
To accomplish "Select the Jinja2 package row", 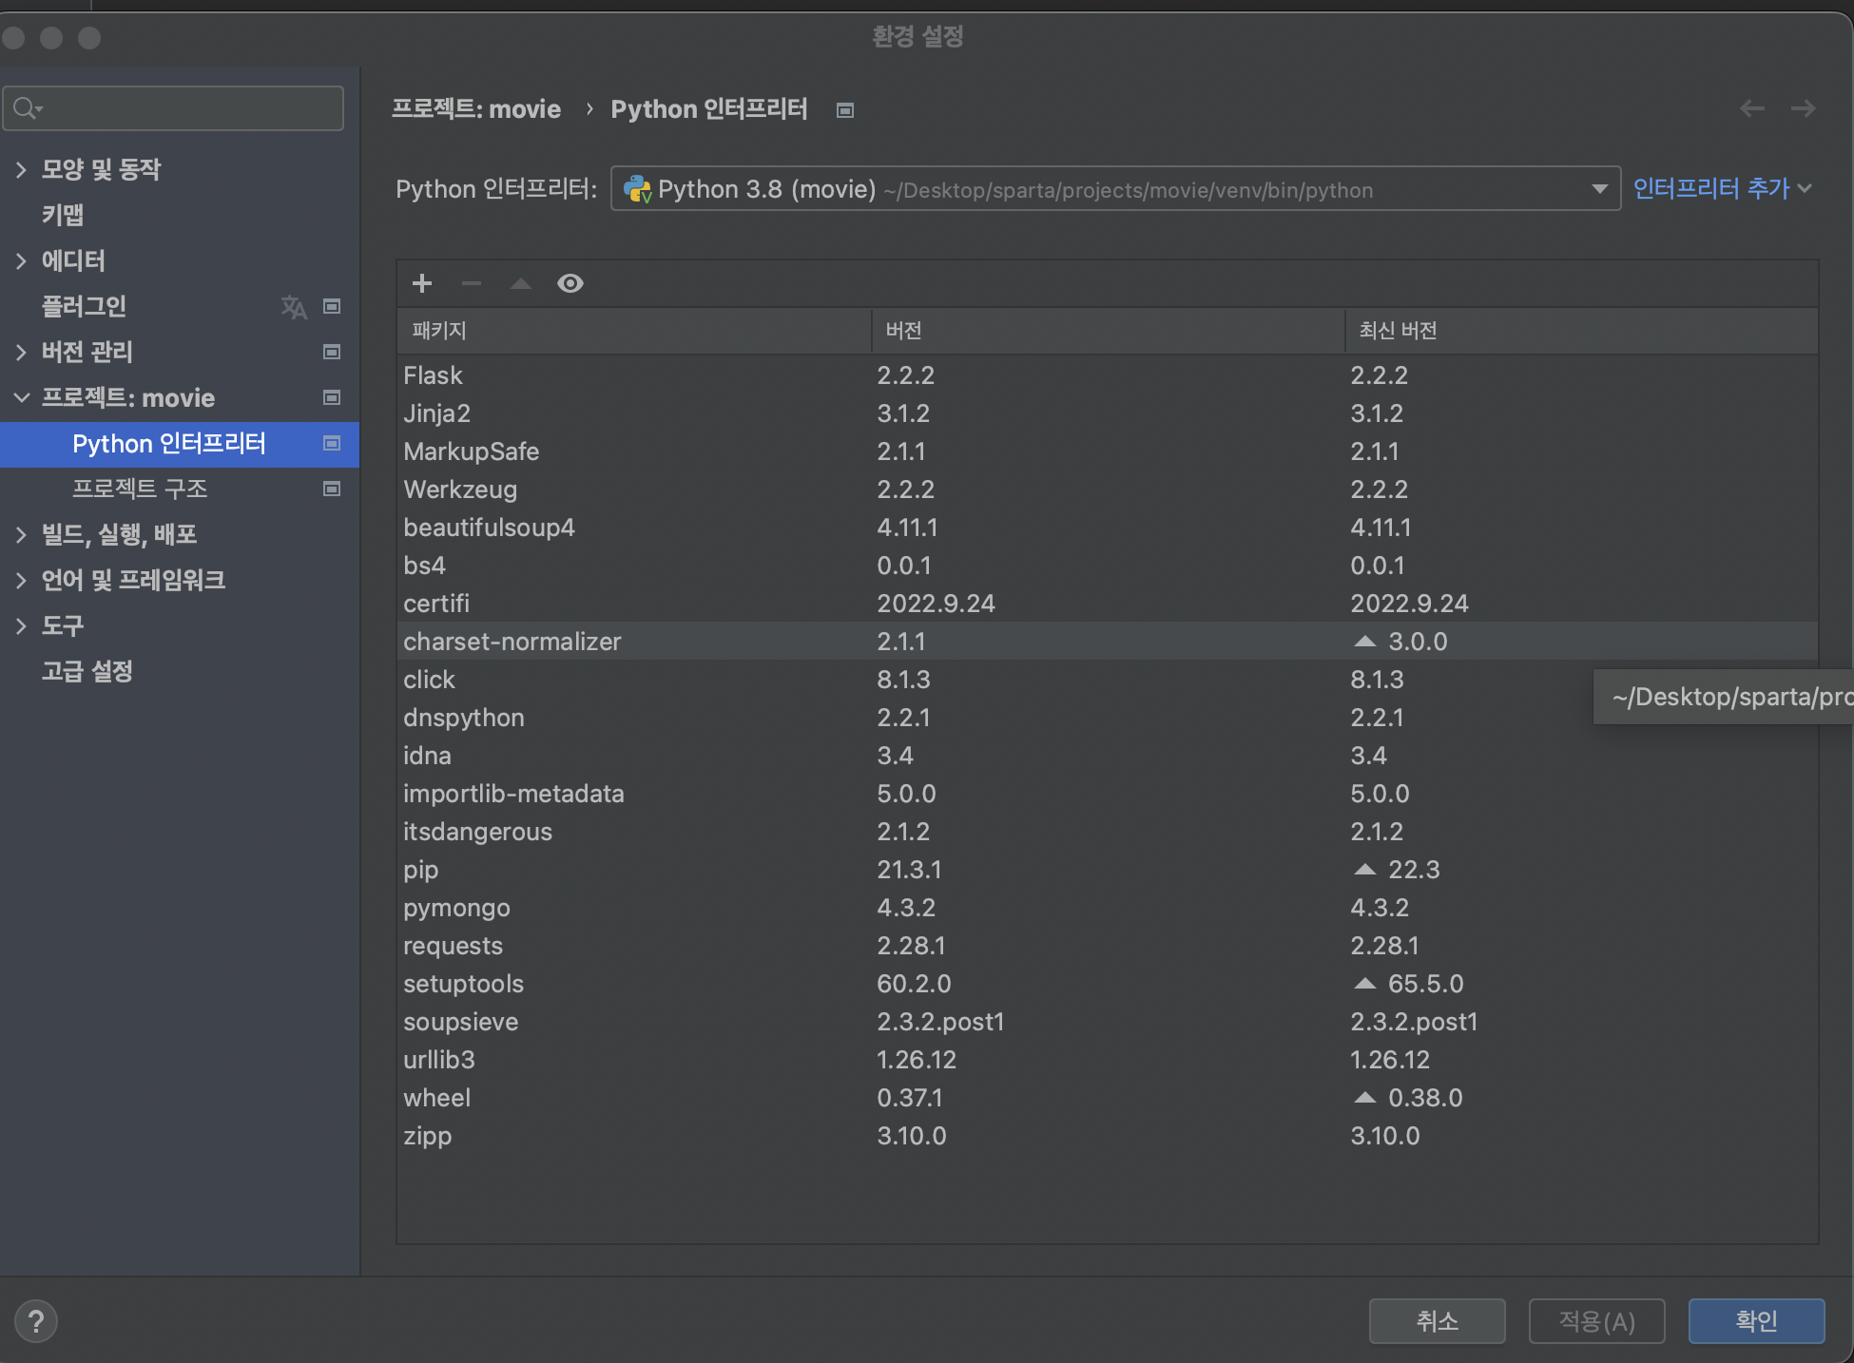I will click(1108, 413).
